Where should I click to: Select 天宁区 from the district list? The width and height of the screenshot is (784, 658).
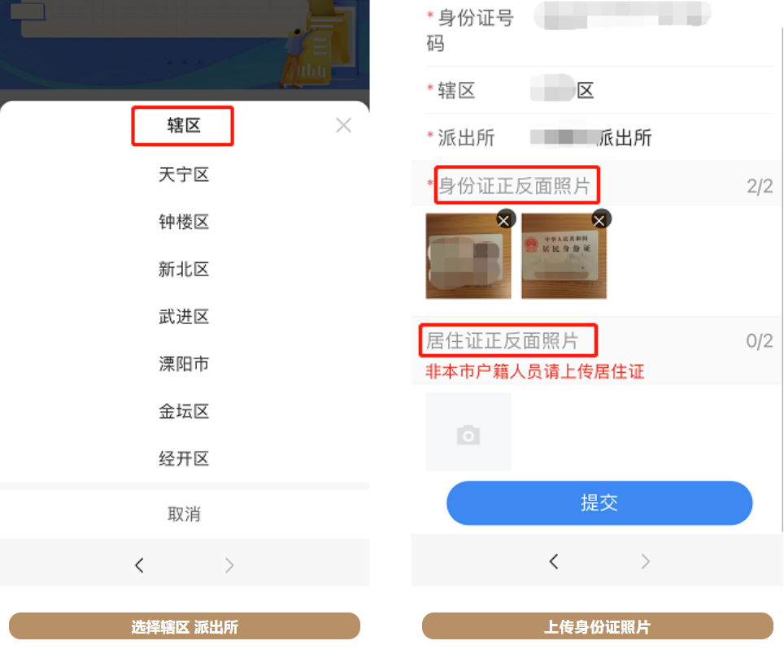click(184, 175)
